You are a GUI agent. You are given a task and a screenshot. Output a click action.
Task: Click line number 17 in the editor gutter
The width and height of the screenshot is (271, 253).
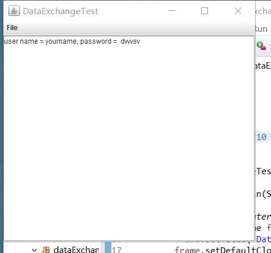tap(116, 250)
